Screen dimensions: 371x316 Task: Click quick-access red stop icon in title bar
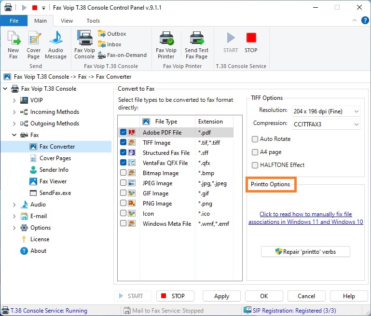pyautogui.click(x=35, y=8)
